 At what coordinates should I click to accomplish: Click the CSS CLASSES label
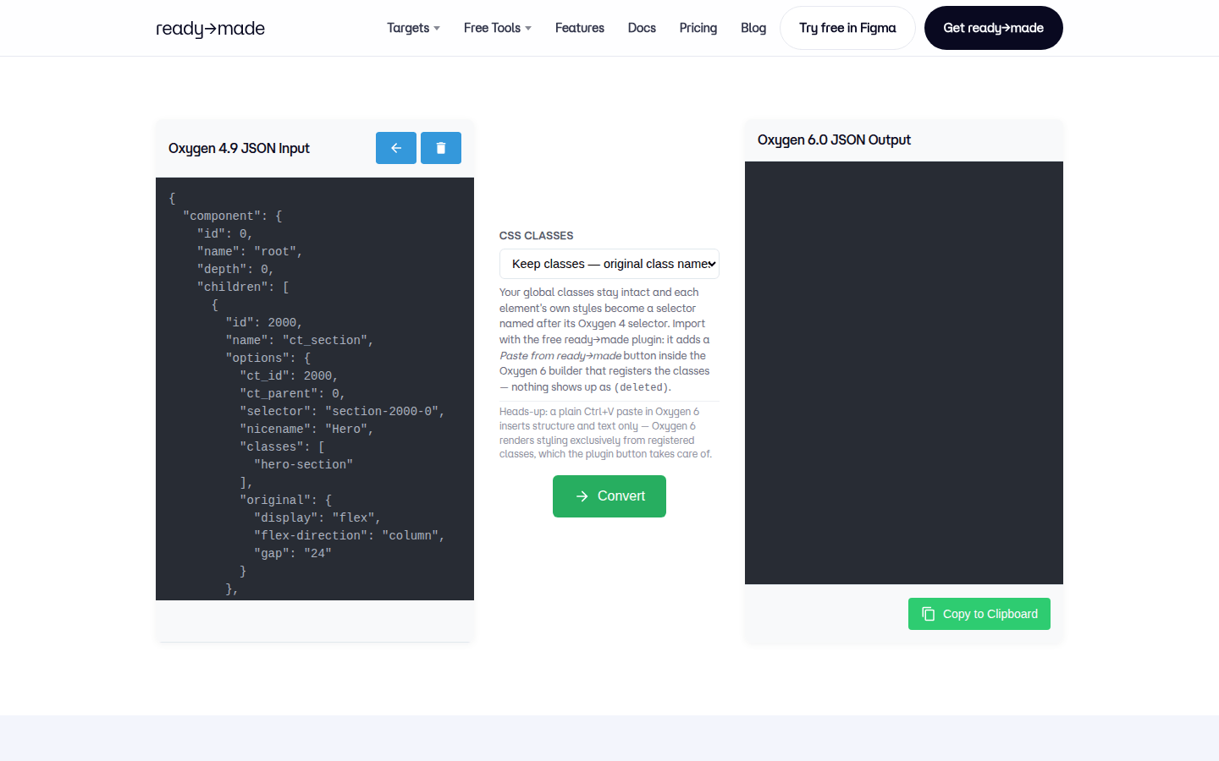pos(537,236)
